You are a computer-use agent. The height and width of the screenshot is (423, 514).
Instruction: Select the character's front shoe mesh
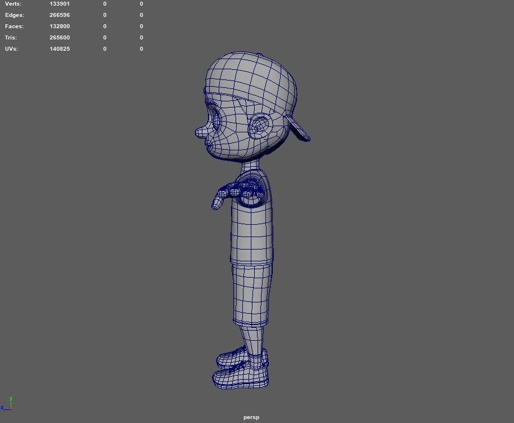(x=241, y=377)
